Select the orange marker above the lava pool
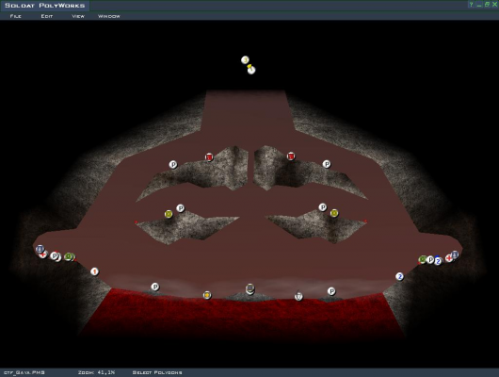The width and height of the screenshot is (499, 377). [207, 295]
